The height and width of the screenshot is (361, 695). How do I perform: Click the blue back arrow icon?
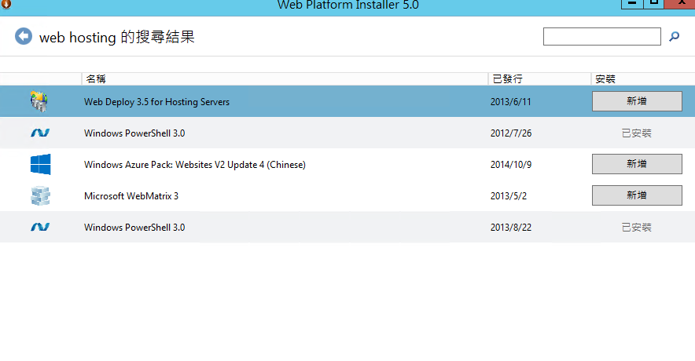(x=24, y=36)
